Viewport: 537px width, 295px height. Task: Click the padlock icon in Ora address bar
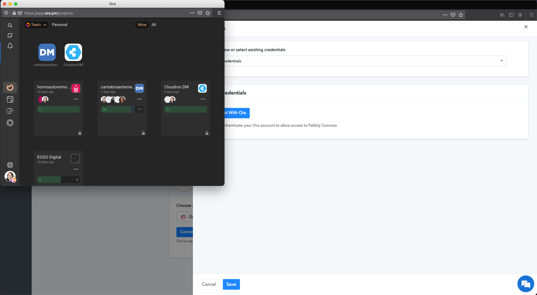(x=14, y=13)
